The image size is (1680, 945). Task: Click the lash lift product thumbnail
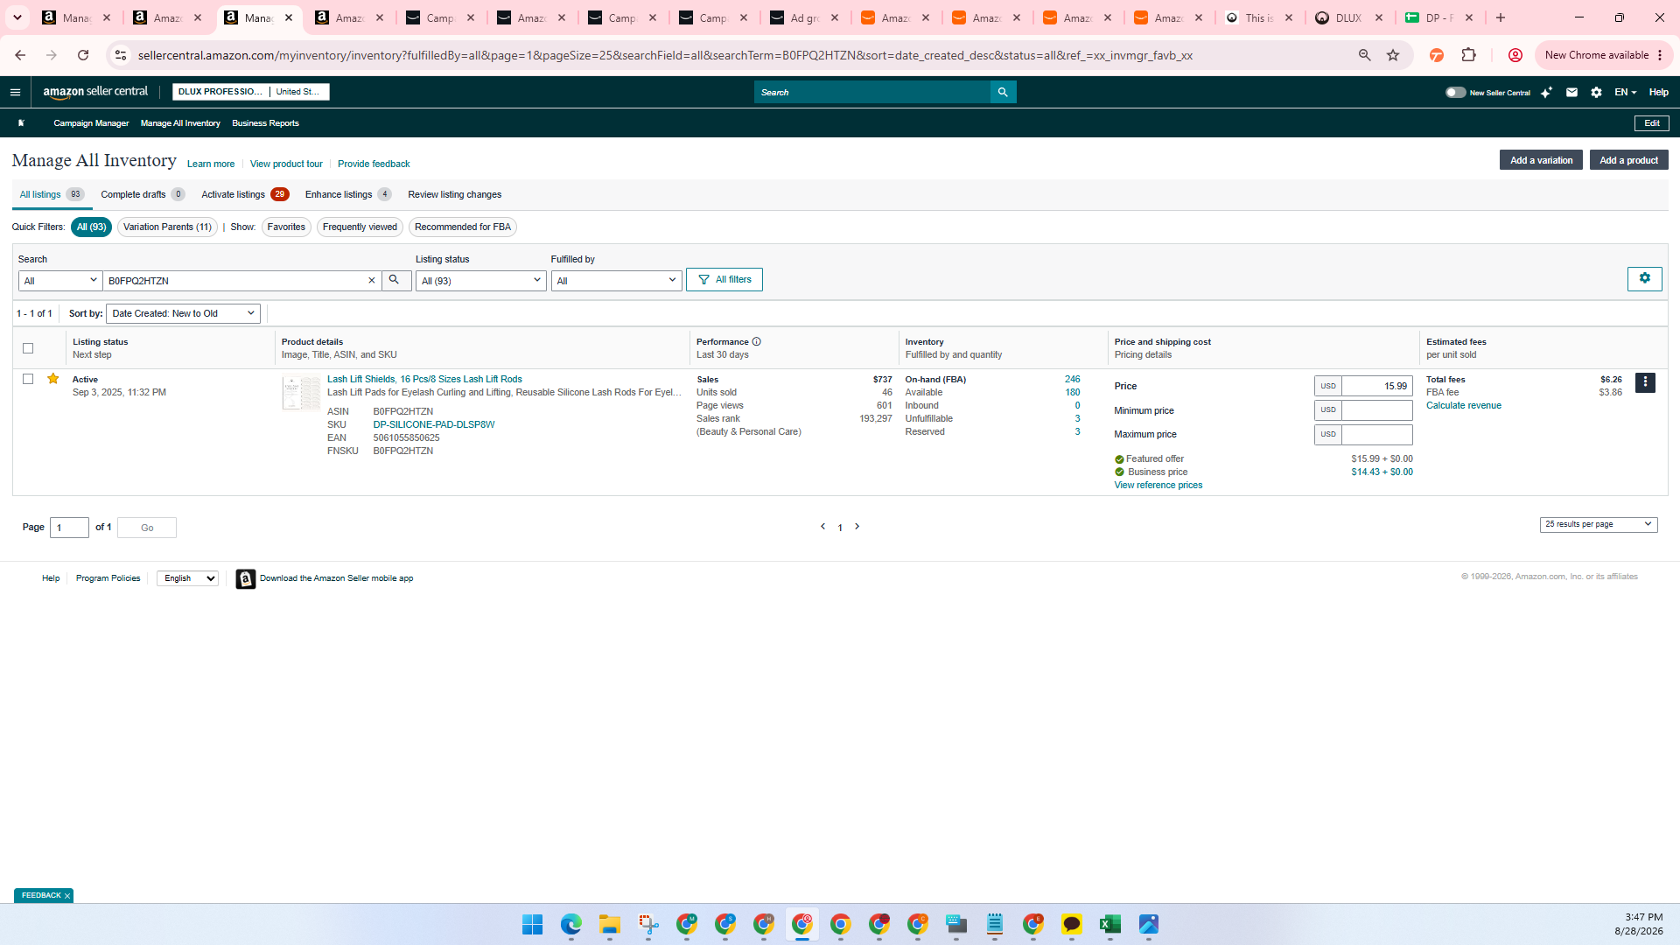point(301,394)
